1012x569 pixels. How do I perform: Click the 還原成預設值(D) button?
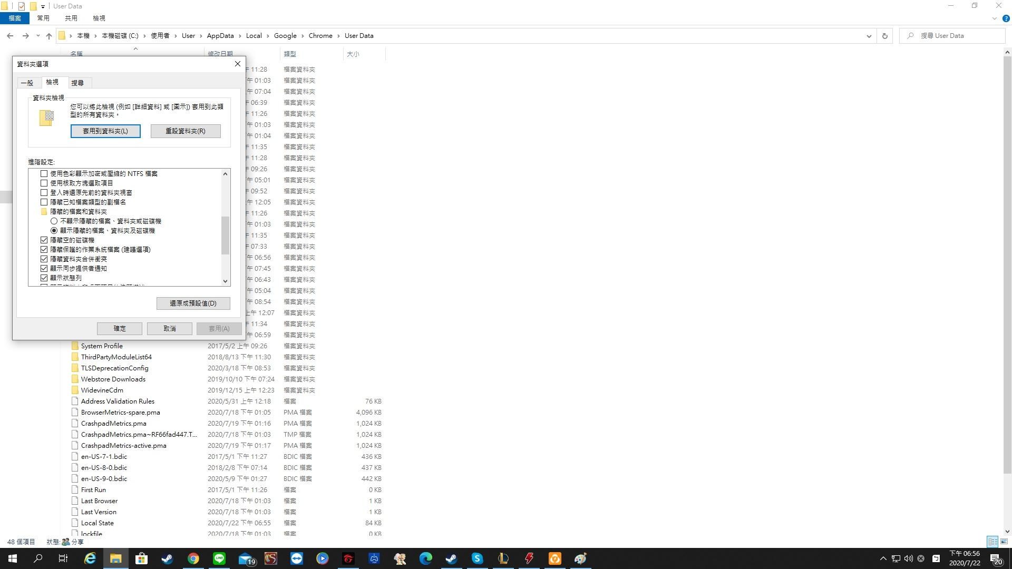193,303
